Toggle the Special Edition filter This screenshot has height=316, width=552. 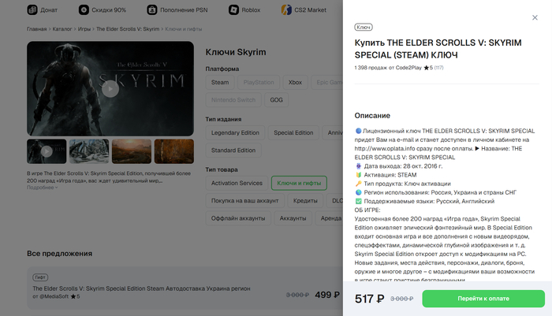point(293,132)
